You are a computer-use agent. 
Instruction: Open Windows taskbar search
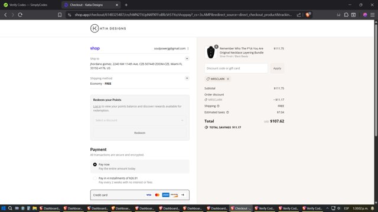click(10, 208)
